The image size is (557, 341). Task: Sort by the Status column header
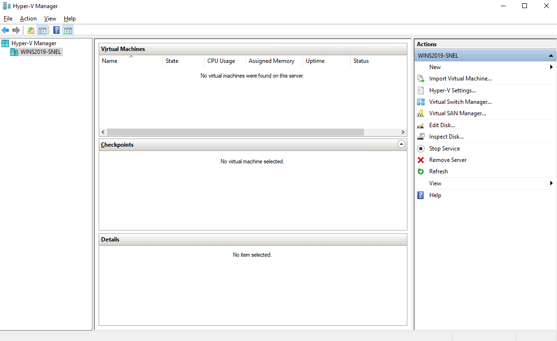tap(378, 61)
